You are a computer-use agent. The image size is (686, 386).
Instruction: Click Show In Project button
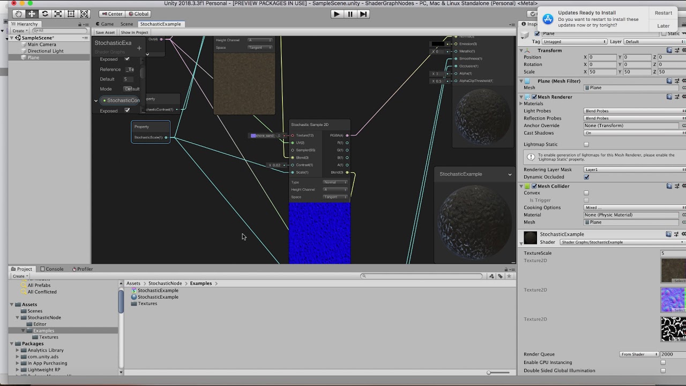[x=135, y=33]
